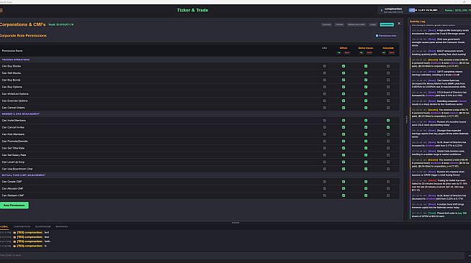Toggle Senior Assoc. checkbox for Can Cancel Orders
The image size is (471, 263).
pyautogui.click(x=366, y=108)
